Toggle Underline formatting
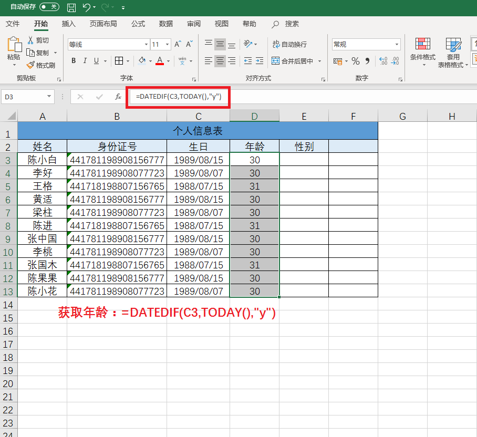 (97, 61)
